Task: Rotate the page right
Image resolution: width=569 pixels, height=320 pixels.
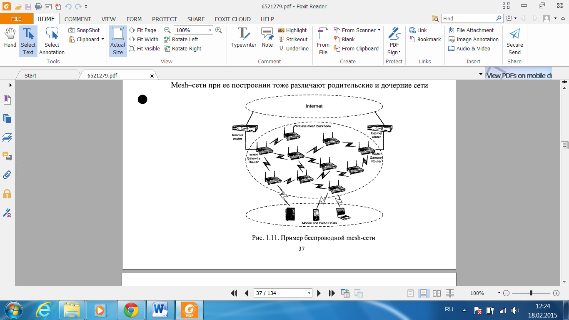Action: click(x=182, y=48)
